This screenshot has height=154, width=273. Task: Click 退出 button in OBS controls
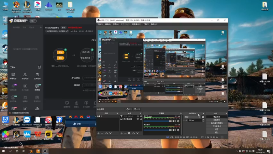pyautogui.click(x=217, y=132)
